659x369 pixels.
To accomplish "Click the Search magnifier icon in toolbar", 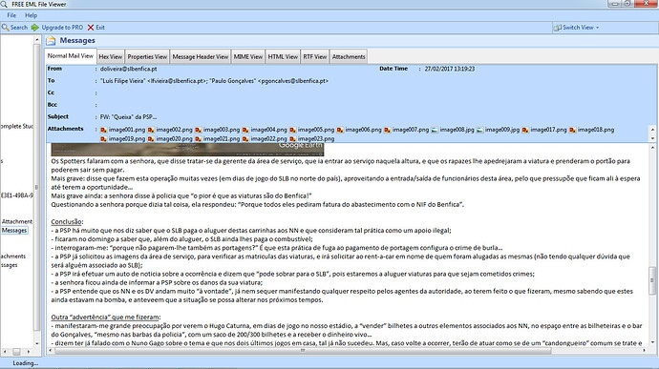I will click(x=5, y=28).
